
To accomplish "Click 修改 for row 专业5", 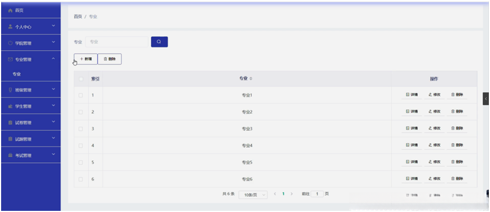I will [434, 162].
